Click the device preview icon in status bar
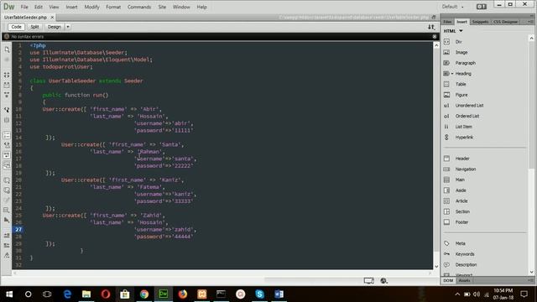Screen dimensions: 537x302 click(x=369, y=281)
